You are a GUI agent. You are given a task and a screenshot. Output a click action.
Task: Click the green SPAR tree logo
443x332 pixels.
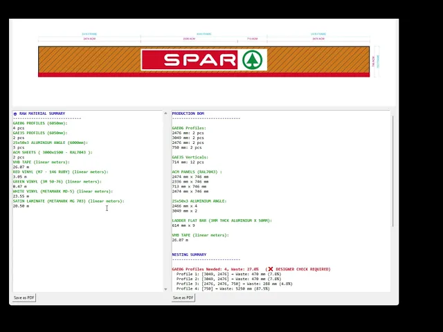click(x=252, y=60)
